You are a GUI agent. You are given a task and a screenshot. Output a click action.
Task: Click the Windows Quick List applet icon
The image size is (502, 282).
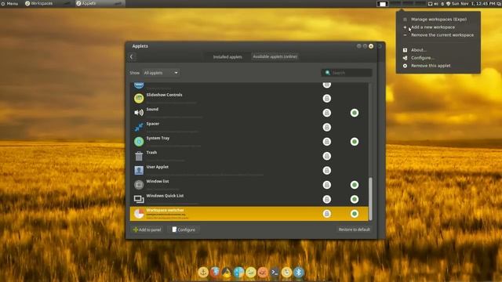[x=139, y=199]
